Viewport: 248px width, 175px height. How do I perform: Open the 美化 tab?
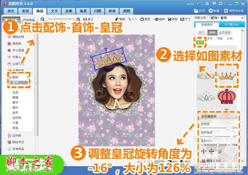[x=11, y=11]
